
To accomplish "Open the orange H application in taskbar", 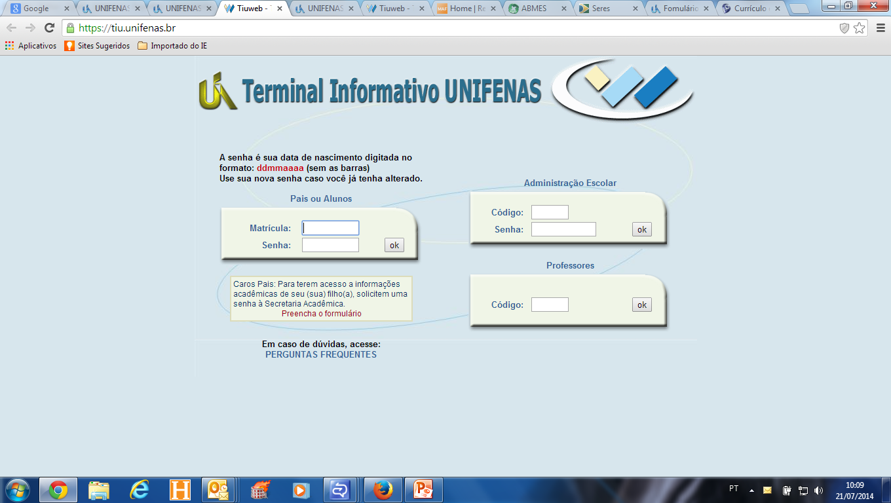I will pyautogui.click(x=180, y=490).
